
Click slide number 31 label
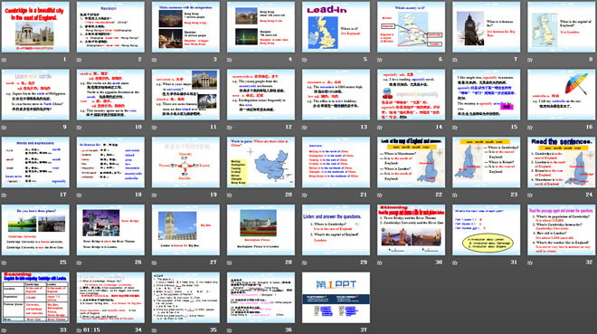pyautogui.click(x=514, y=262)
